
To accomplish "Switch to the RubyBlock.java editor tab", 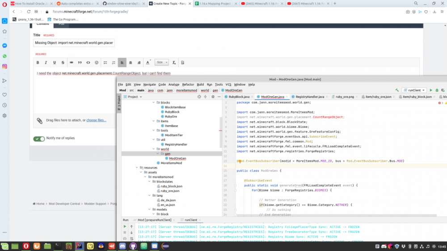I will (x=239, y=97).
